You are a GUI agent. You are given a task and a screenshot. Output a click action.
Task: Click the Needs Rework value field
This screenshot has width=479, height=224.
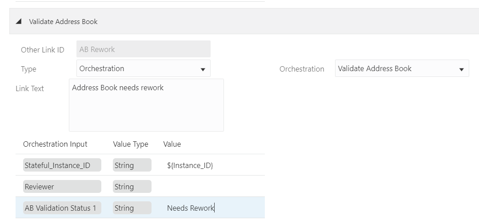191,208
